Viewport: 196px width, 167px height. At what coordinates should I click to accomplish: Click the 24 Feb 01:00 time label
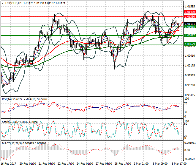pos(85,164)
